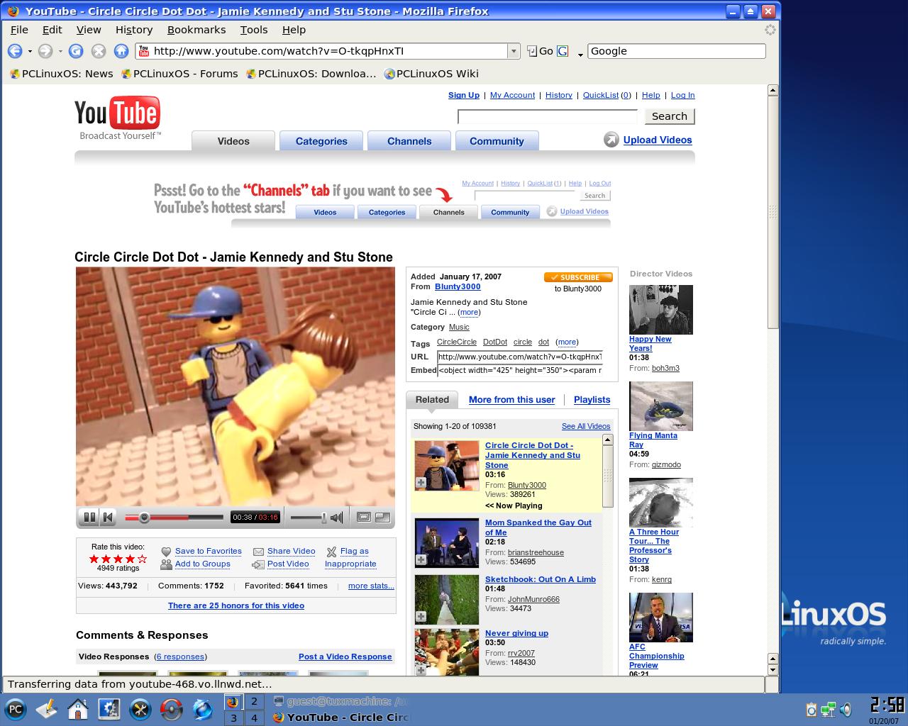The width and height of the screenshot is (908, 726).
Task: Click the YouTube search input field
Action: click(548, 116)
